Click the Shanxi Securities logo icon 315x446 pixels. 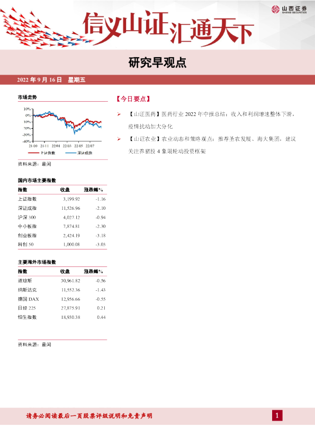click(275, 10)
